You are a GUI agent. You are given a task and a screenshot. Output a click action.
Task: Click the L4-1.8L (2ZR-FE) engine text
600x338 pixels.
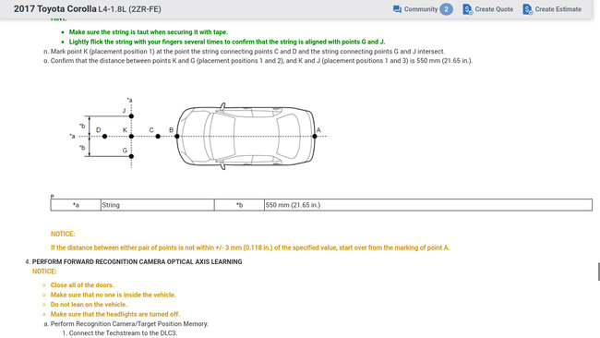130,9
